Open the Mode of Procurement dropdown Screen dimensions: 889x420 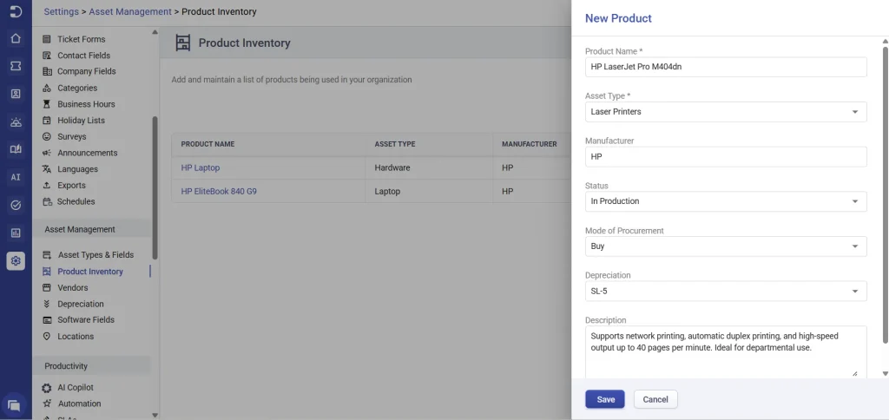[726, 246]
